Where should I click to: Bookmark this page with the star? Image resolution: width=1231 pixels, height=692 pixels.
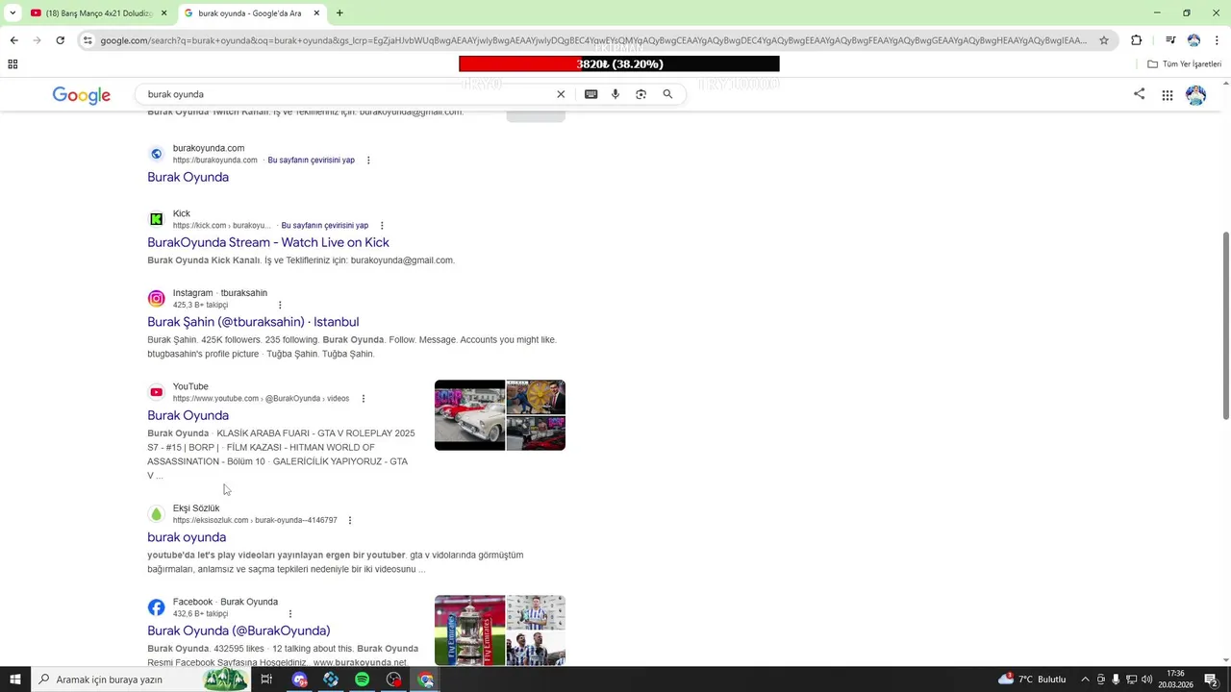click(1104, 40)
